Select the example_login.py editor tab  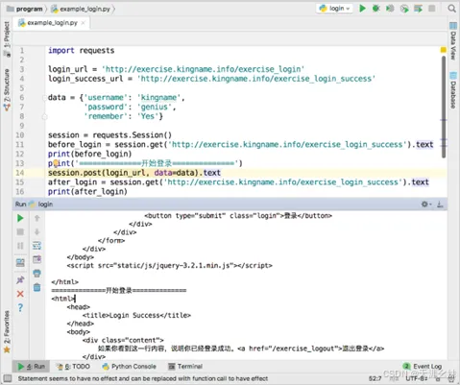(x=52, y=23)
